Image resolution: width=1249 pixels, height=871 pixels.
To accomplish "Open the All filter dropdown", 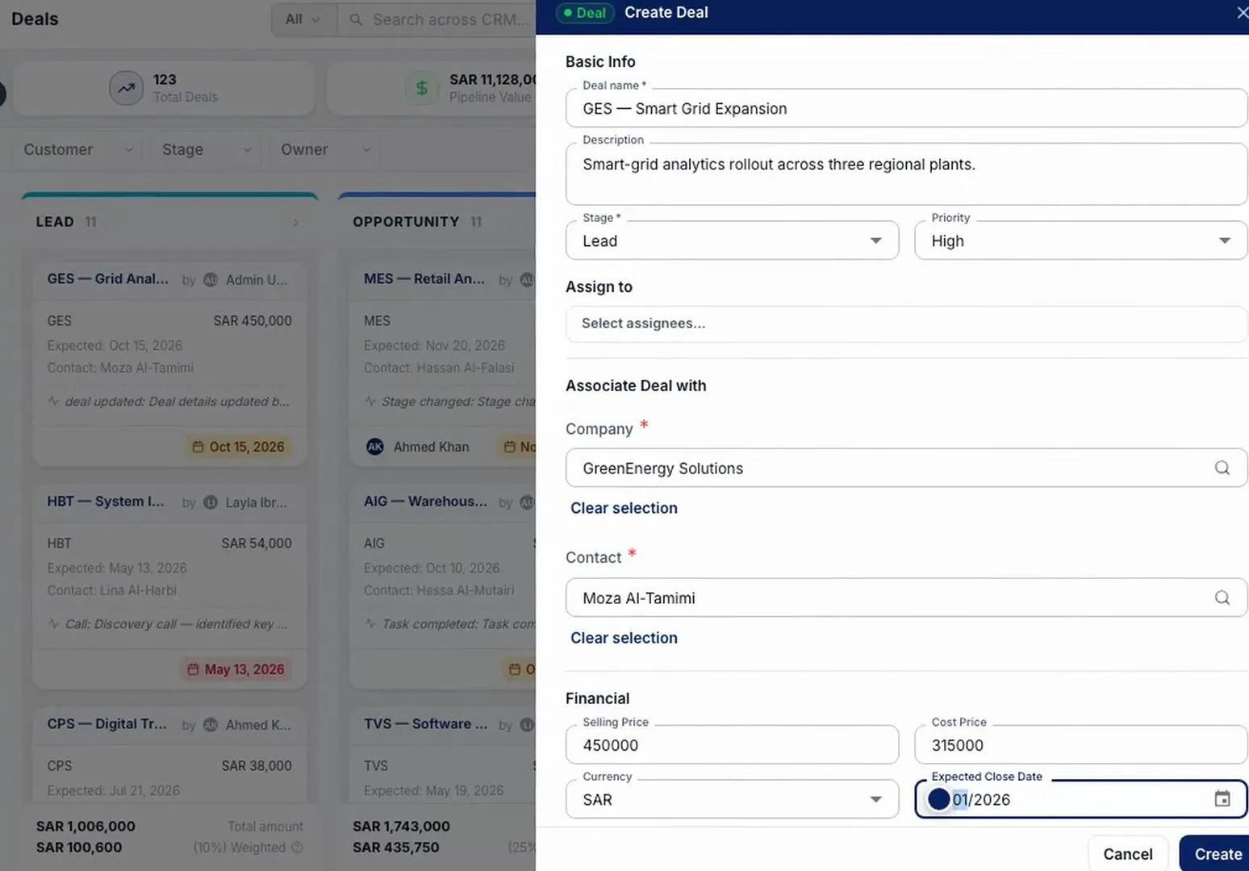I will [303, 19].
